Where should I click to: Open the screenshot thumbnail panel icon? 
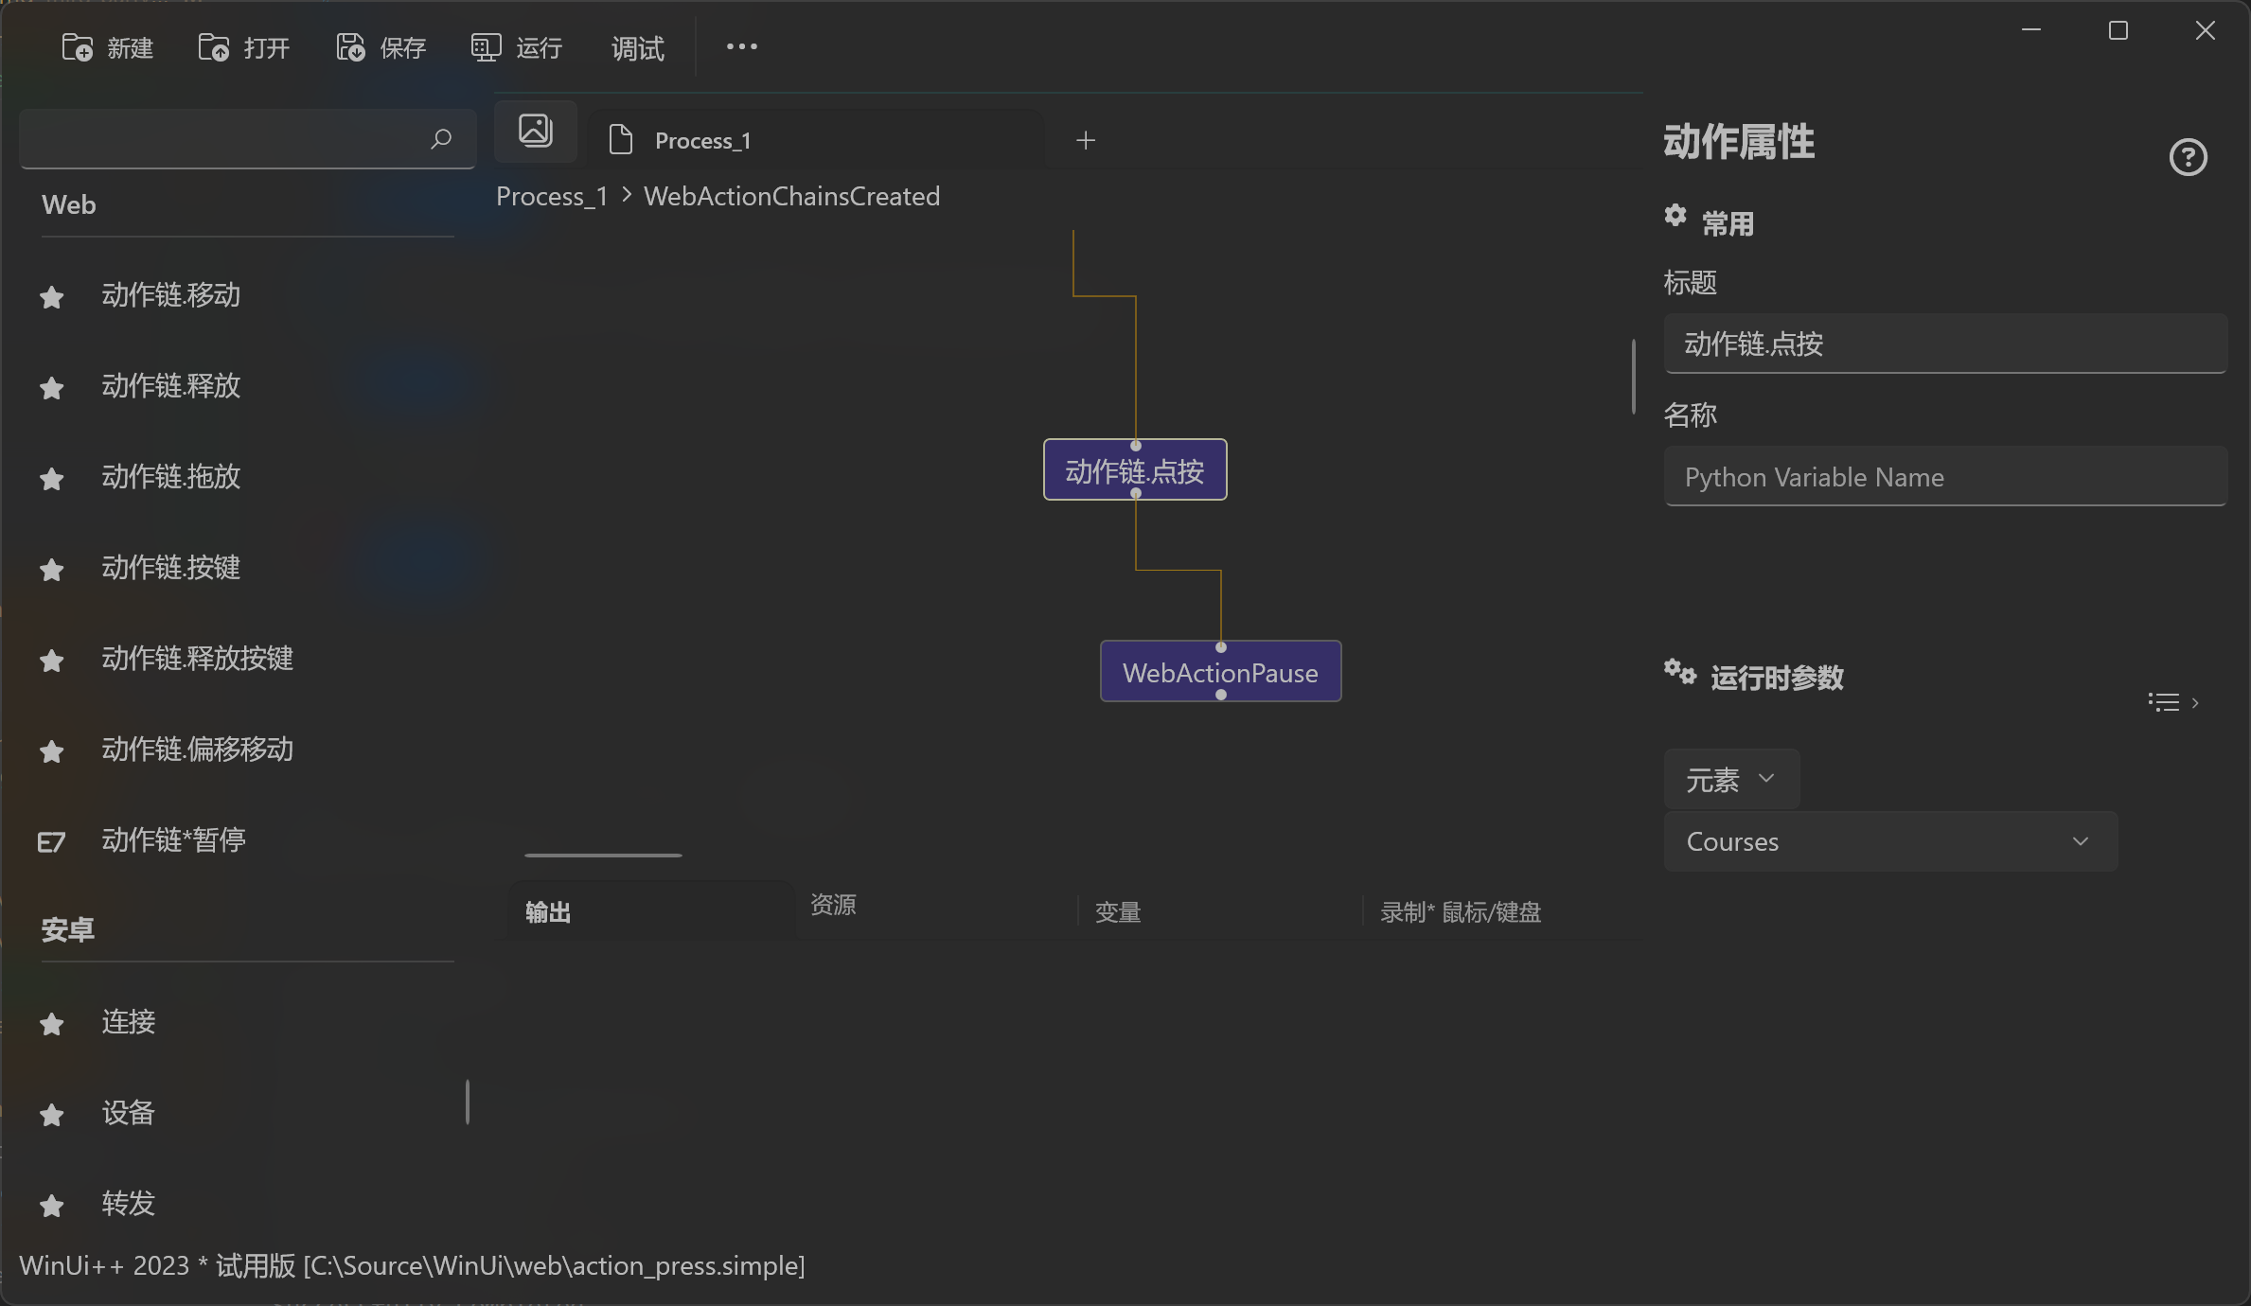(535, 132)
